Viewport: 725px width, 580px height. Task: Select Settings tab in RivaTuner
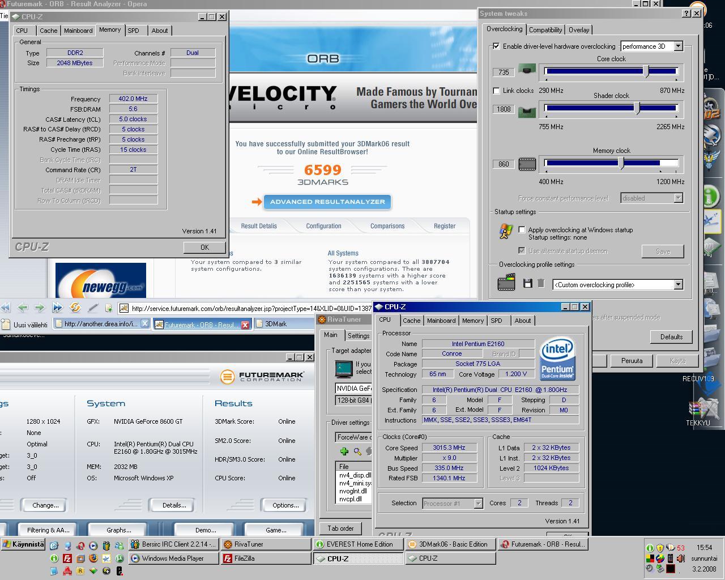pyautogui.click(x=359, y=335)
